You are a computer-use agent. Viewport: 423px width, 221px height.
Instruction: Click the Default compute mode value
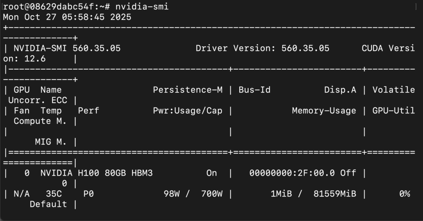[48, 204]
